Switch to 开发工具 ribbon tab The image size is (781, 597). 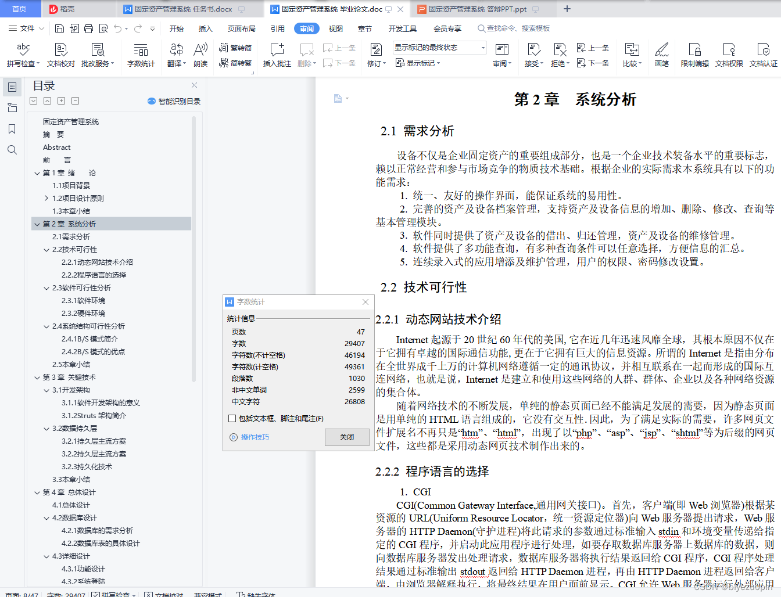click(403, 28)
